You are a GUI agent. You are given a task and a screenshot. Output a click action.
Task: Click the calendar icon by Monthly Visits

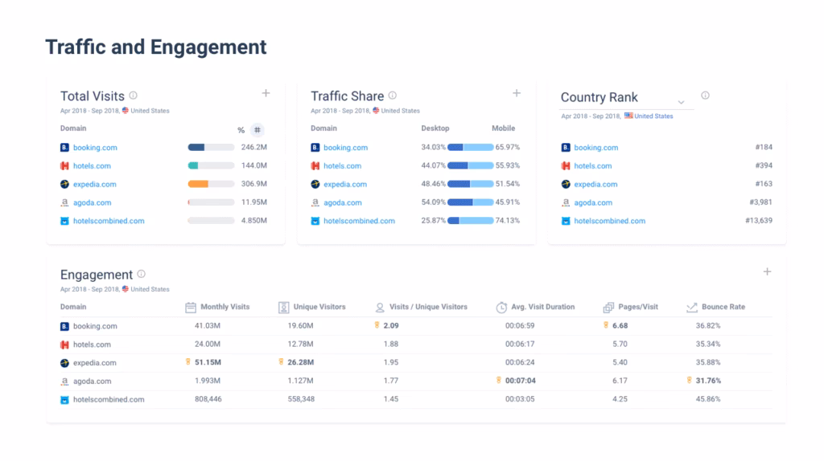[x=191, y=307]
